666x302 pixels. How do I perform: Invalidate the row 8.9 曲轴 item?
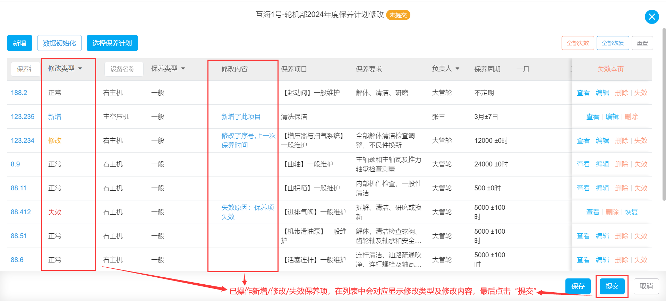click(x=641, y=164)
